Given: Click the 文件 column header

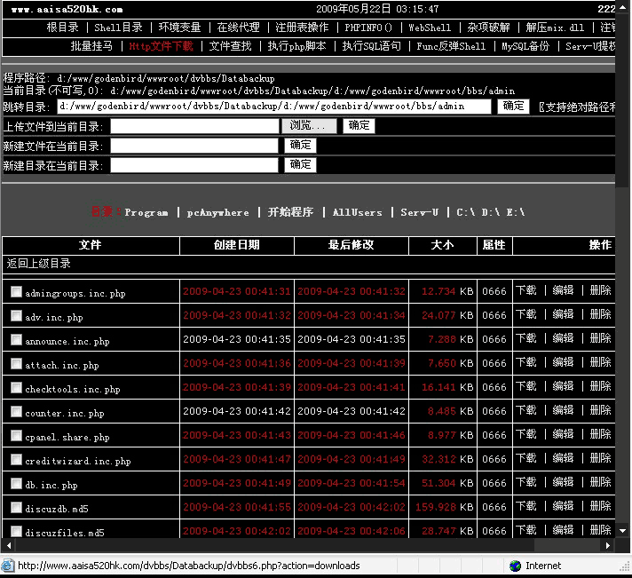Looking at the screenshot, I should [x=91, y=245].
